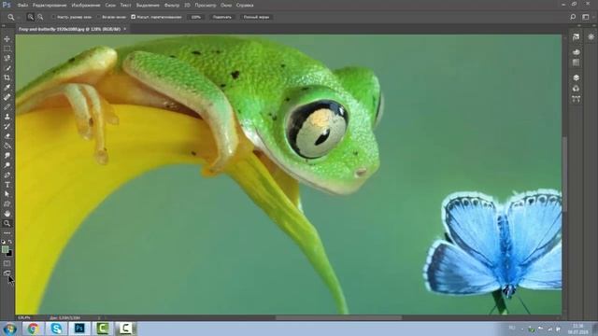Open the search icon in options bar
This screenshot has width=598, height=336.
tap(573, 17)
